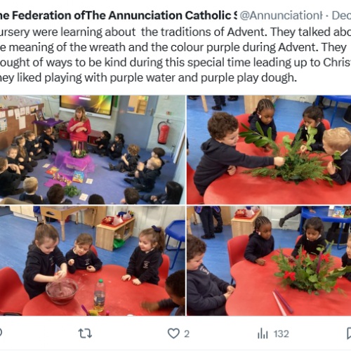This screenshot has width=351, height=351.
Task: Open the view analytics bar-chart icon
Action: pos(263,333)
